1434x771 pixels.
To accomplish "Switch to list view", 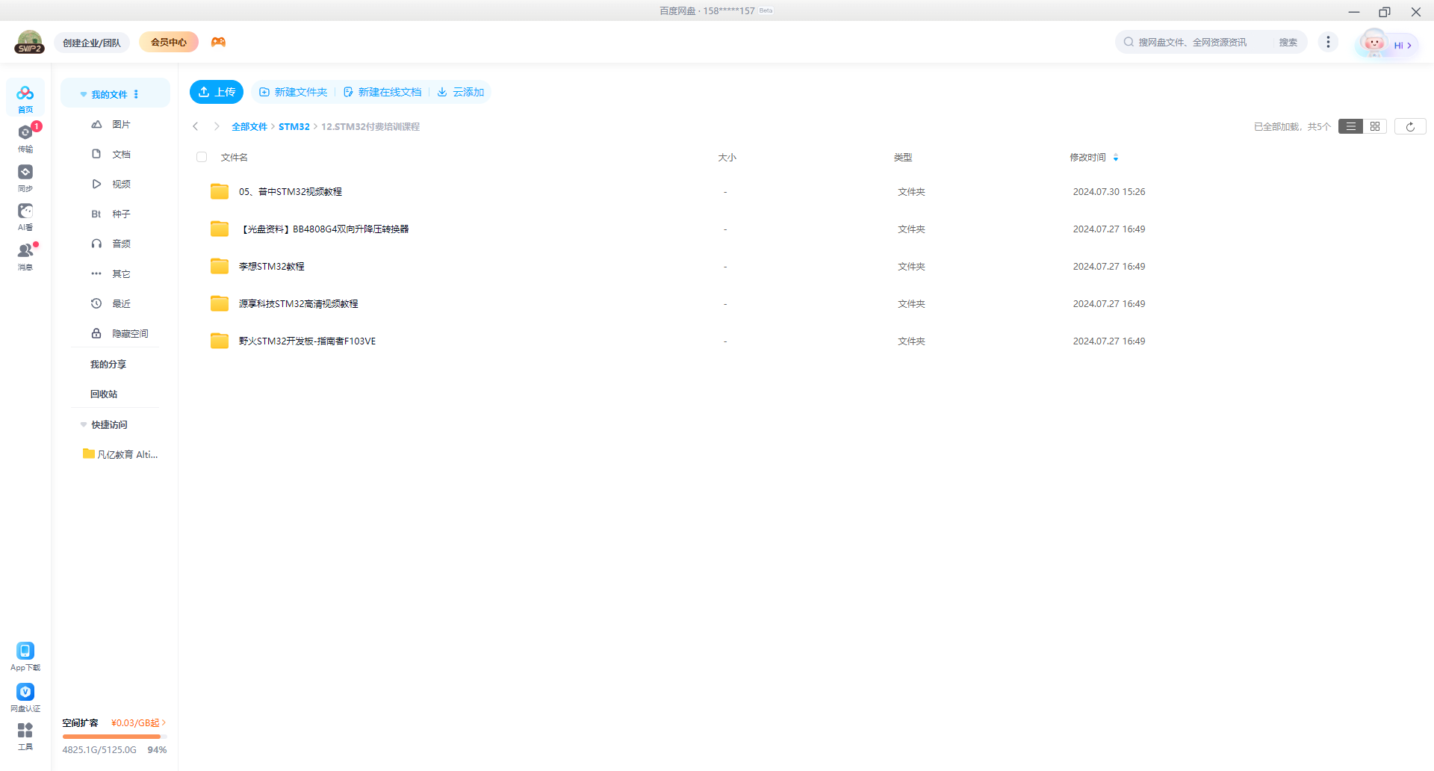I will tap(1350, 126).
